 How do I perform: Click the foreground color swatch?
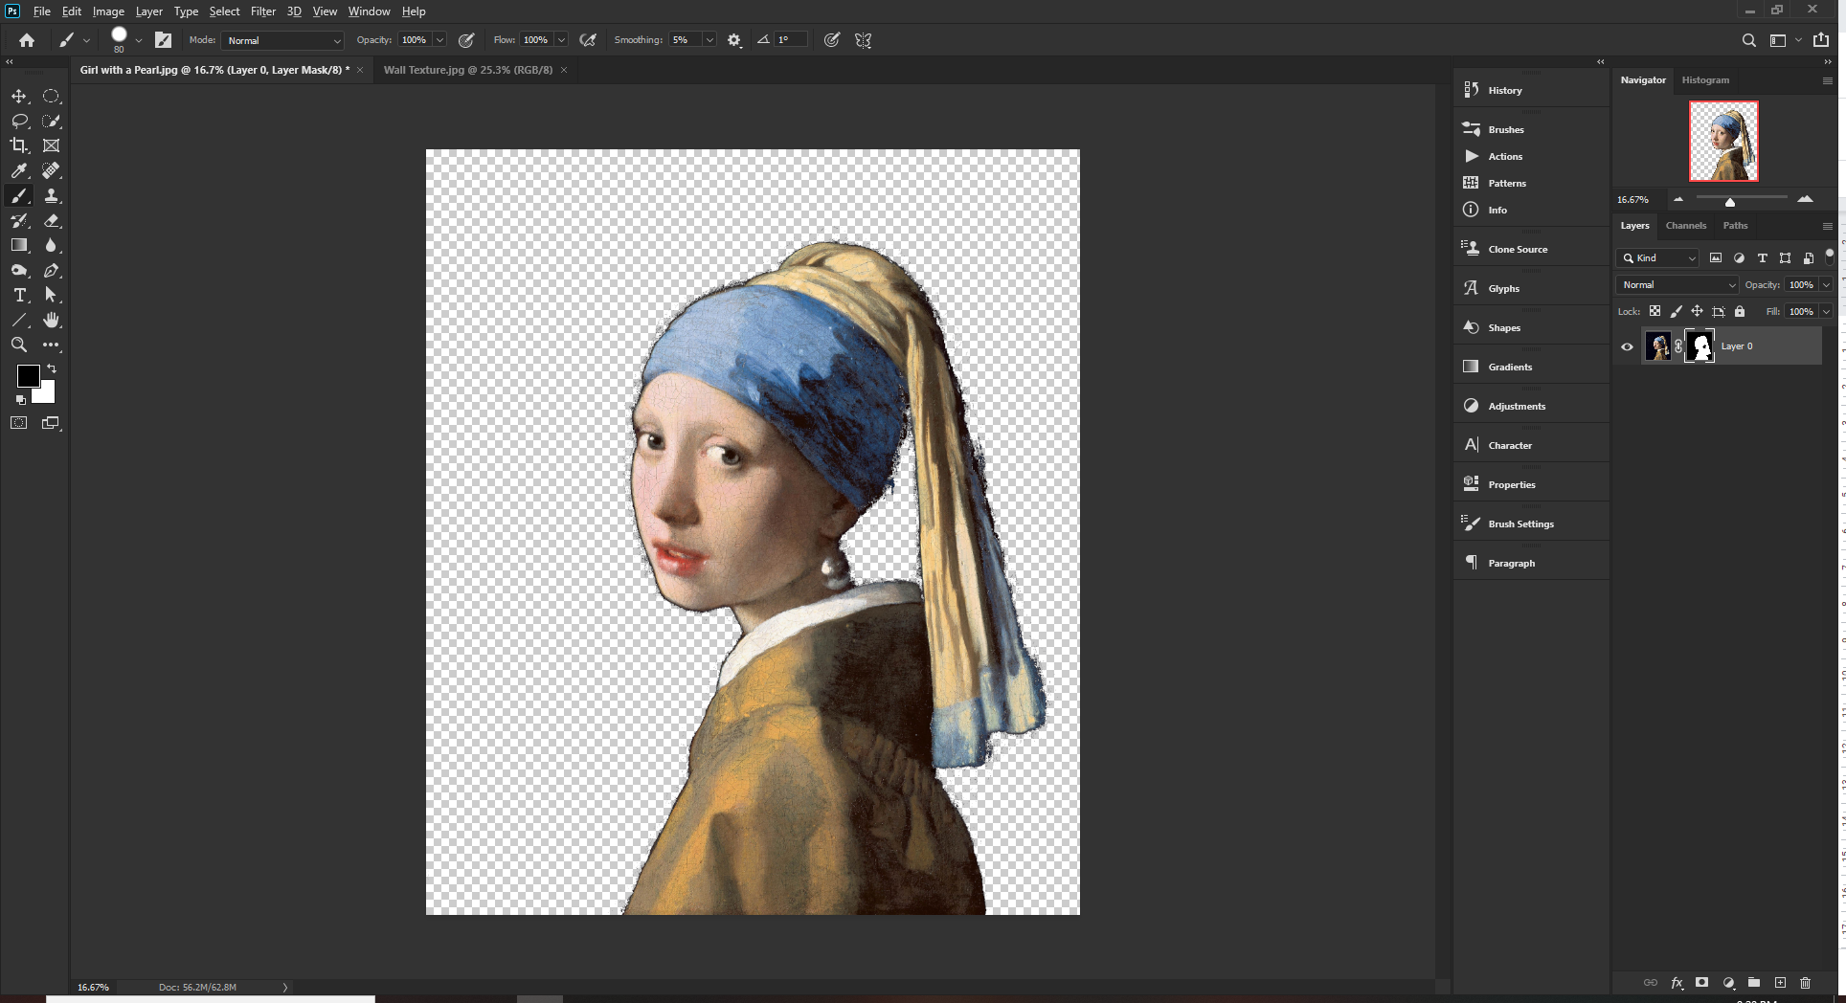(x=28, y=376)
